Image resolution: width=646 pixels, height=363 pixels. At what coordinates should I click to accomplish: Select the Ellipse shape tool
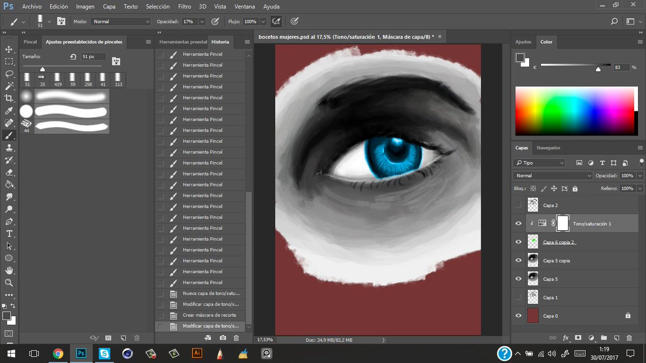[x=9, y=258]
